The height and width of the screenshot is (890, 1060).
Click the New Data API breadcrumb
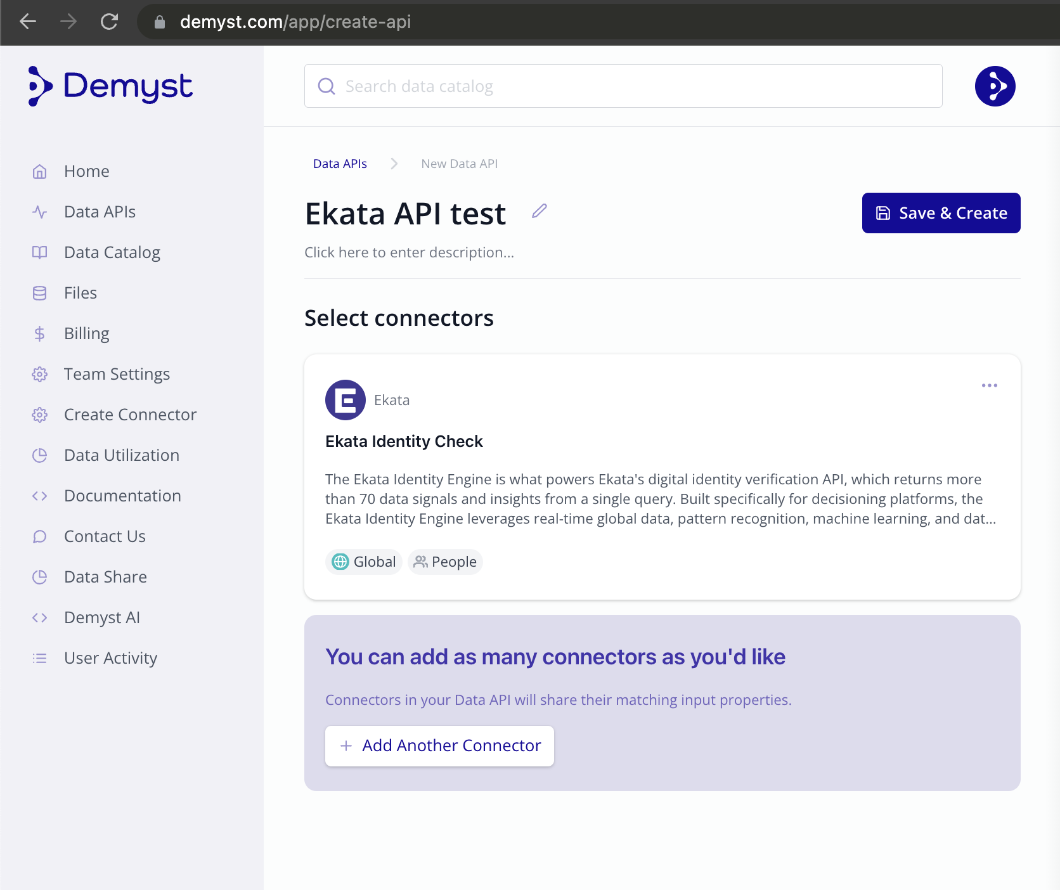460,164
